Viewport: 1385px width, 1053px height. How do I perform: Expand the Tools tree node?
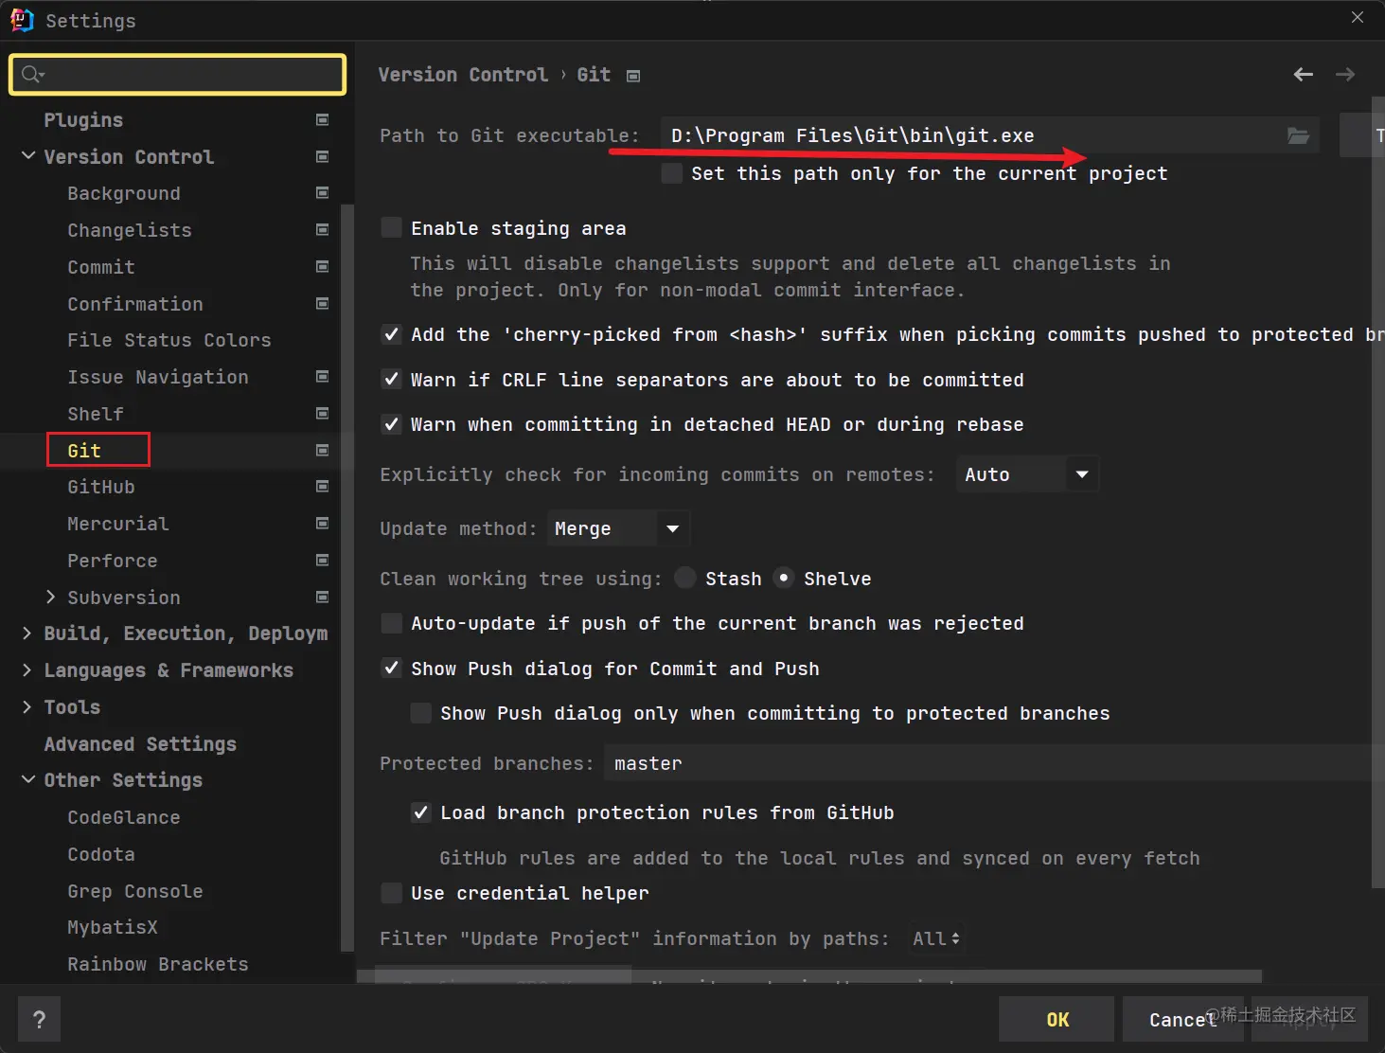(x=27, y=706)
